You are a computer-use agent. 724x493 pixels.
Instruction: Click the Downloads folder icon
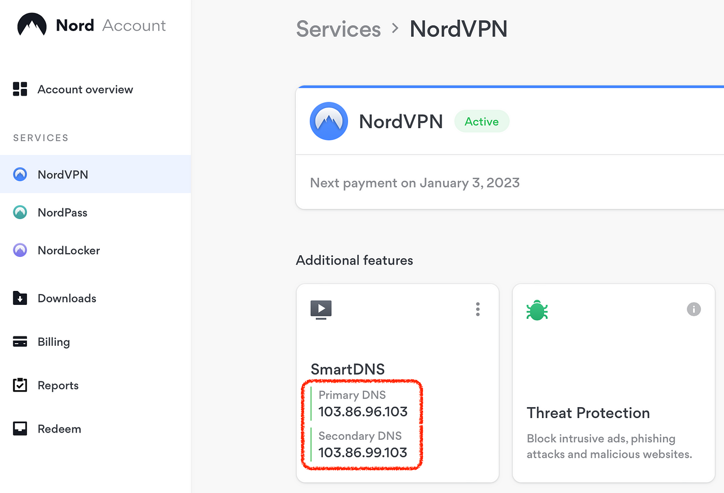click(x=20, y=298)
